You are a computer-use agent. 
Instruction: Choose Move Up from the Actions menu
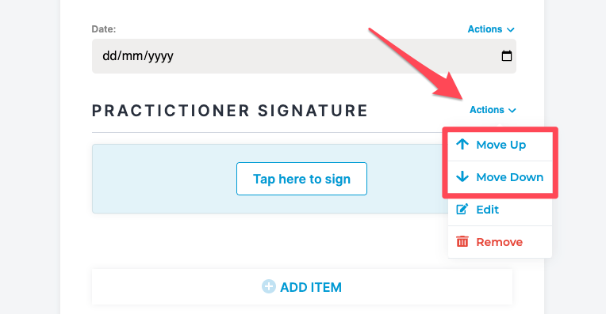500,145
